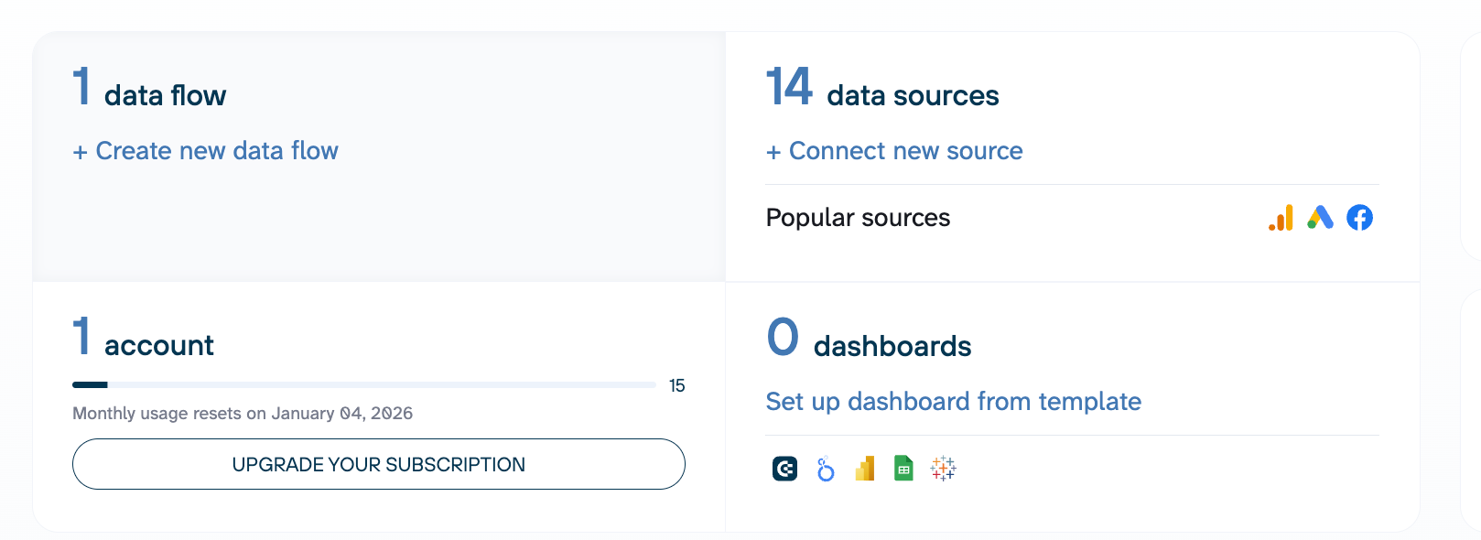Click the account usage progress bar

tap(363, 385)
